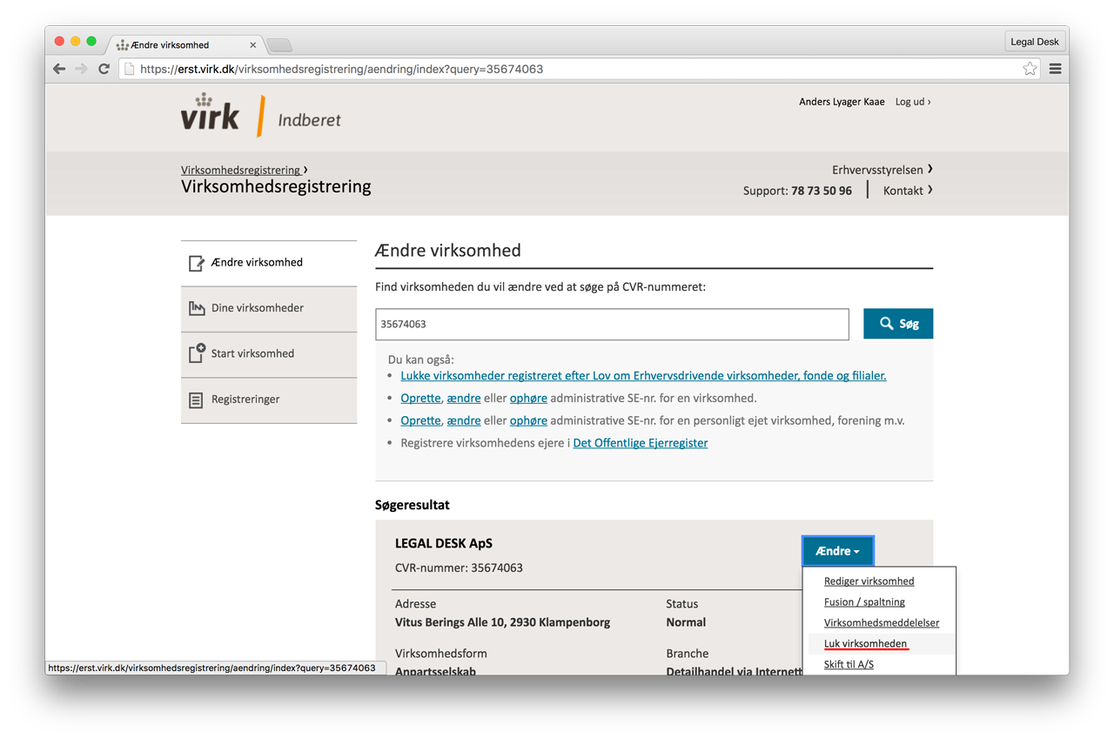
Task: Click the Dine virksomheder factory icon
Action: point(197,308)
